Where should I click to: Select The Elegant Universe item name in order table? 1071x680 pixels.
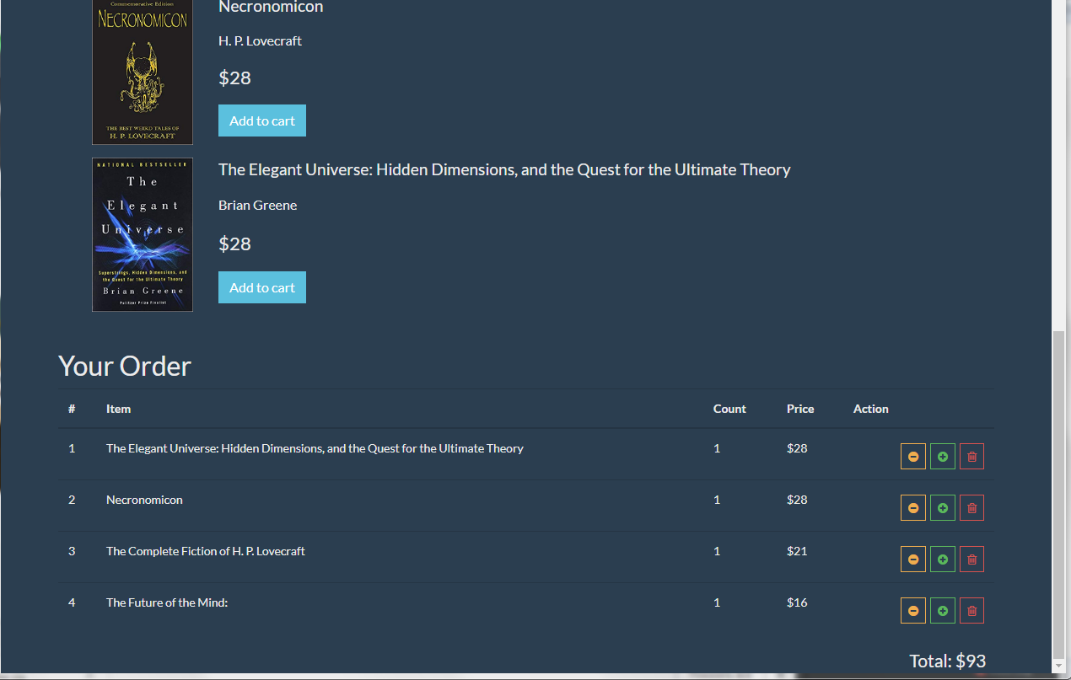pos(315,448)
